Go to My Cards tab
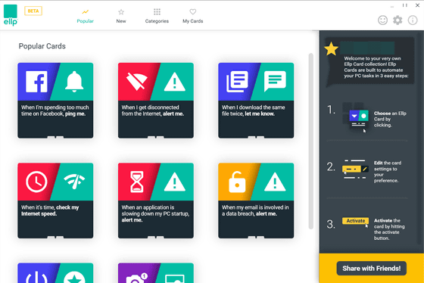 (x=193, y=16)
